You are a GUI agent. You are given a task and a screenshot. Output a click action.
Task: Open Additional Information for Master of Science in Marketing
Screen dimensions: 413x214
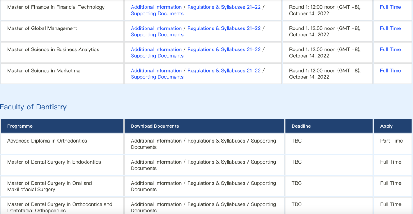156,71
